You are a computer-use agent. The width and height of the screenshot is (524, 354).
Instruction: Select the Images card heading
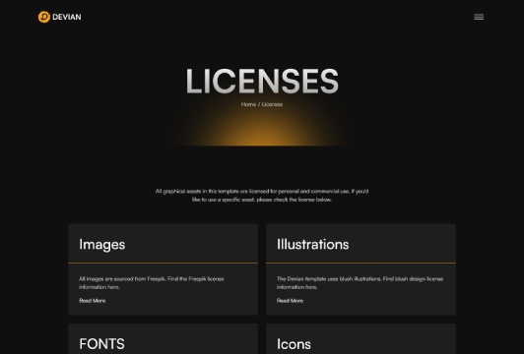102,245
